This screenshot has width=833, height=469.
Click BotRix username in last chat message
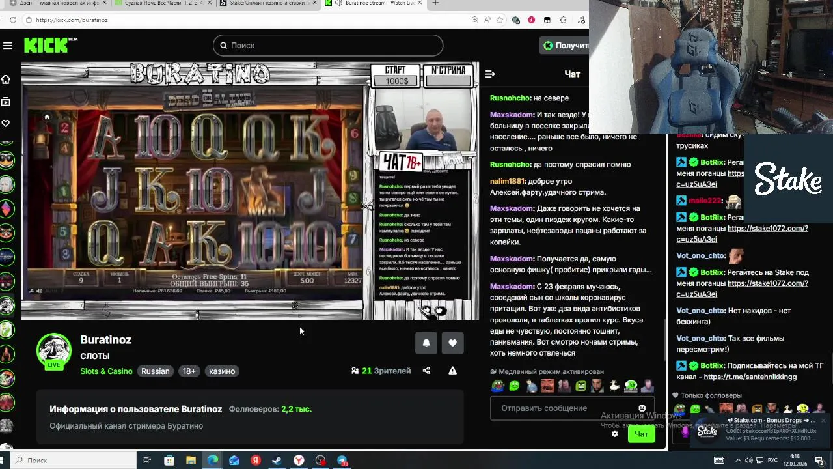(713, 365)
